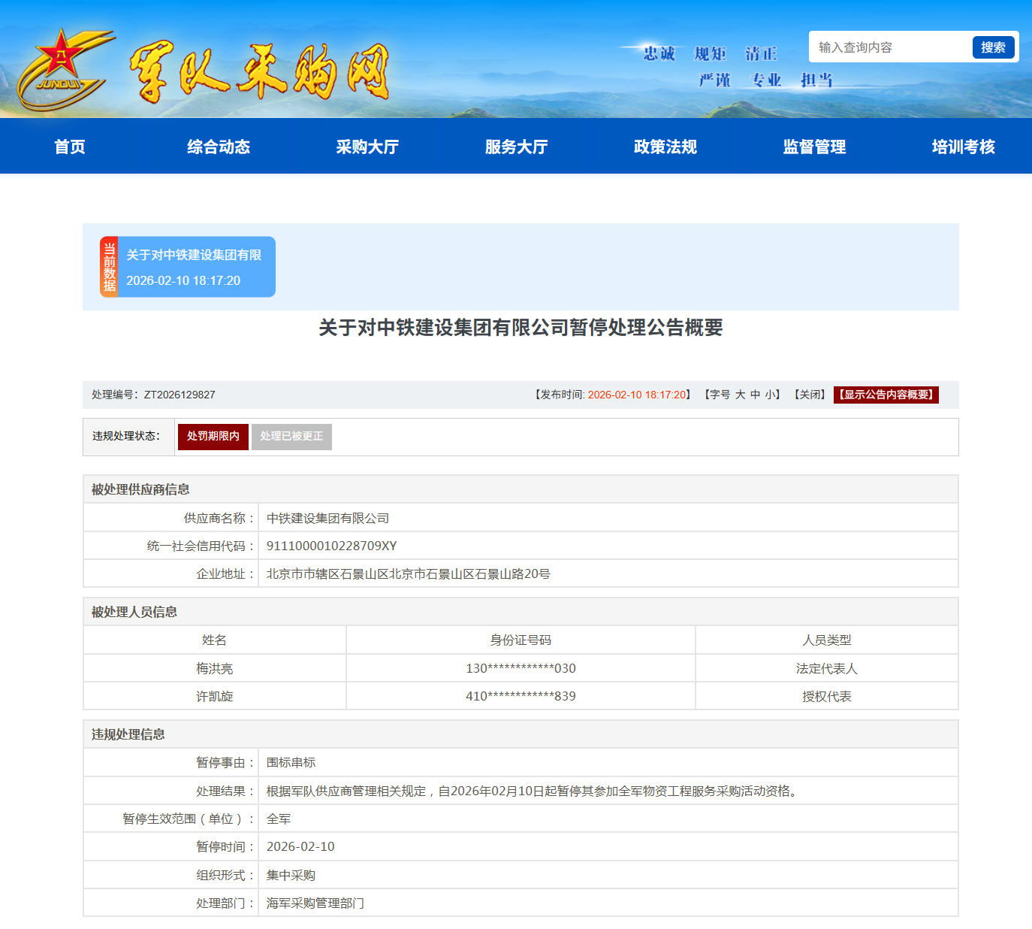The image size is (1032, 929).
Task: Click the 搜索 search button
Action: click(x=993, y=47)
